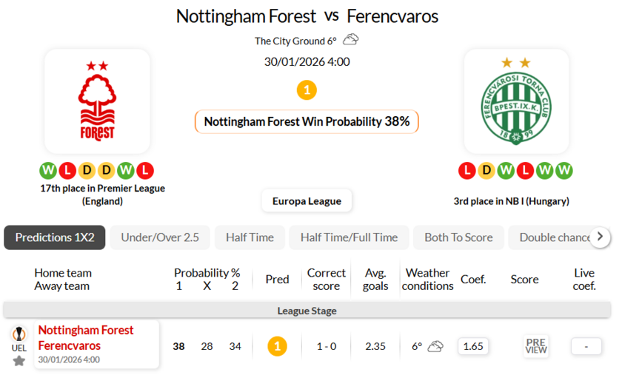Switch to Half Time/Full Time tab
The height and width of the screenshot is (375, 622).
pyautogui.click(x=349, y=237)
